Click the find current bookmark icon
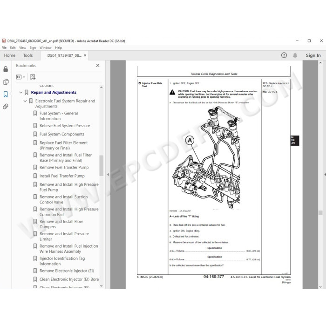The height and width of the screenshot is (326, 326). (x=33, y=77)
